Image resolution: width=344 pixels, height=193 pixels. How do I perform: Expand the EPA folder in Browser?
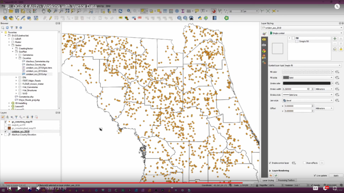click(x=16, y=77)
